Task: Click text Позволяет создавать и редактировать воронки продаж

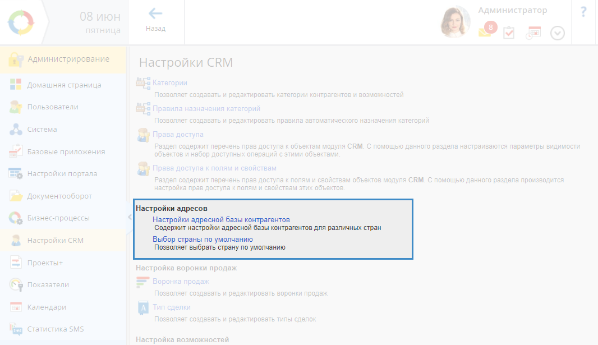Action: [241, 293]
